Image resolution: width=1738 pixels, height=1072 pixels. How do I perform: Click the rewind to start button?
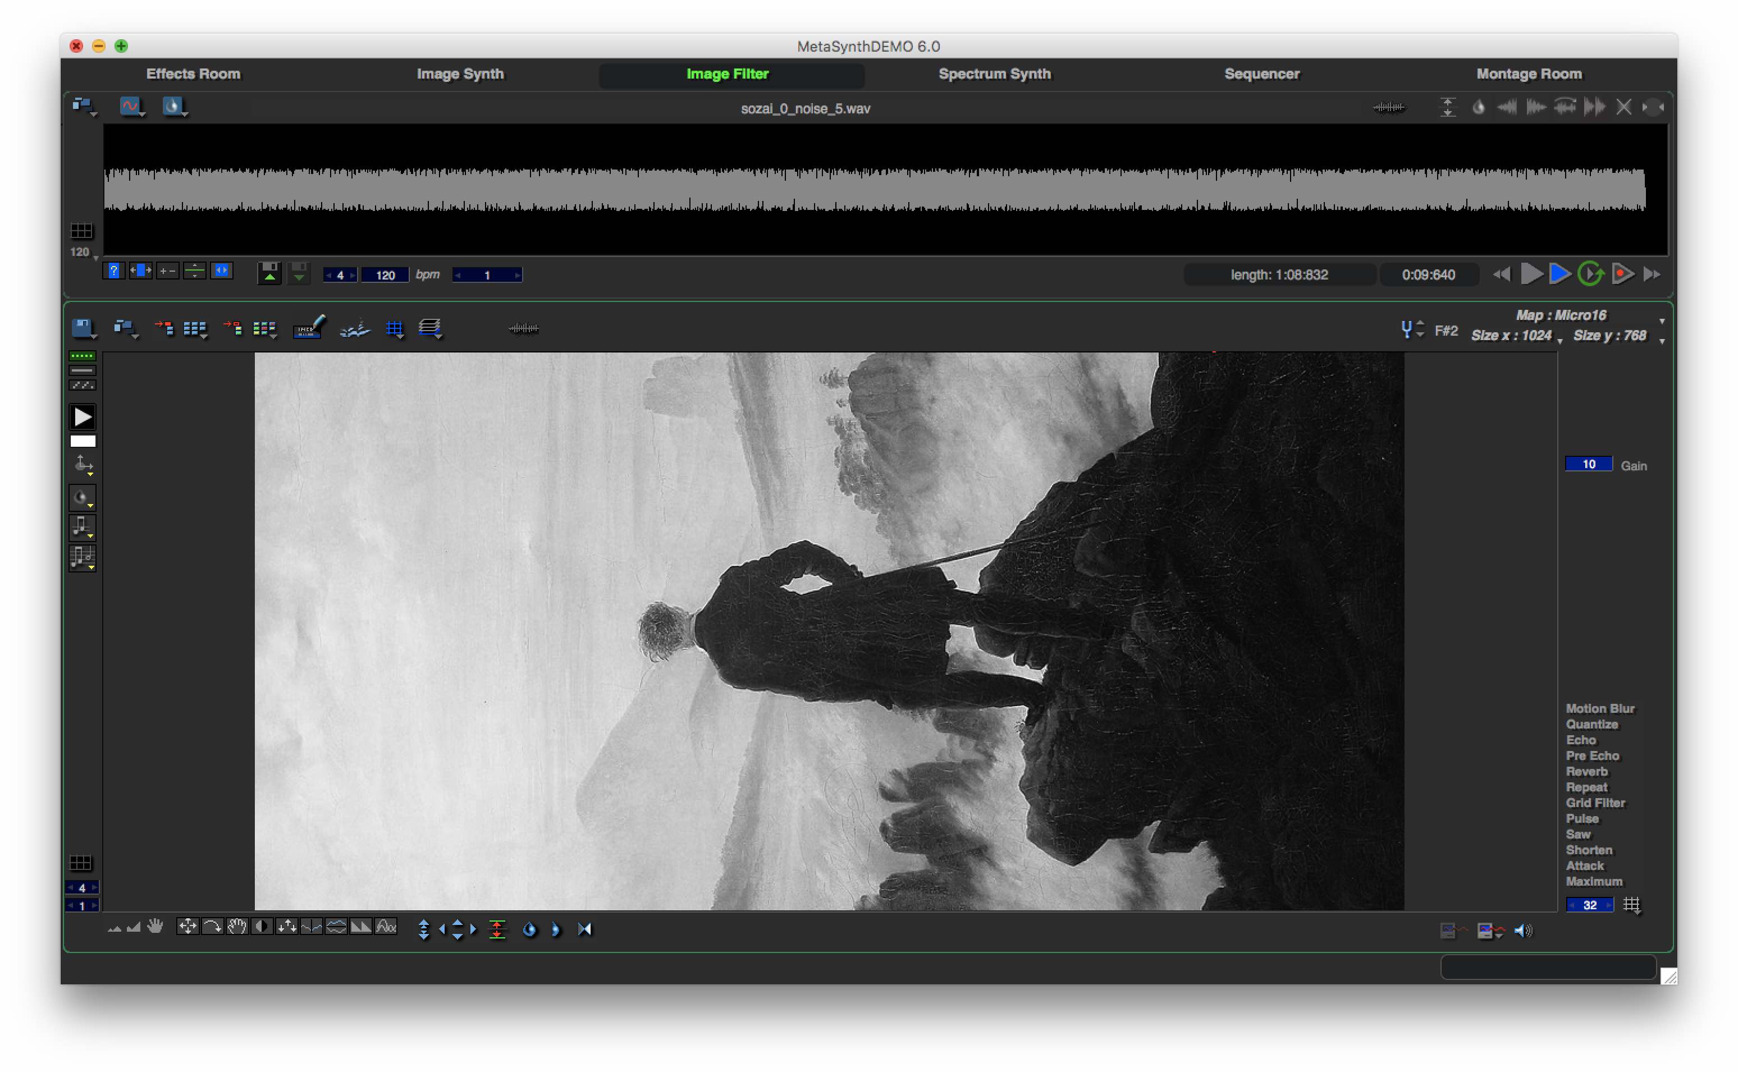click(x=1501, y=274)
